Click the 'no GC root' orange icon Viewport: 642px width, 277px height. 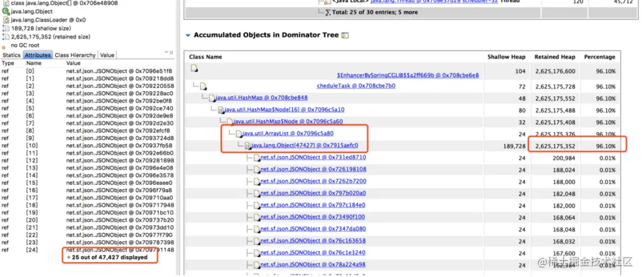click(4, 46)
